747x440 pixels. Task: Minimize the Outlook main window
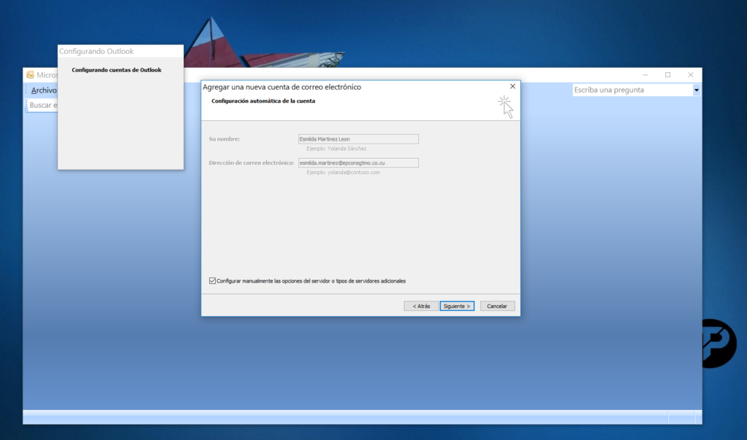click(645, 74)
